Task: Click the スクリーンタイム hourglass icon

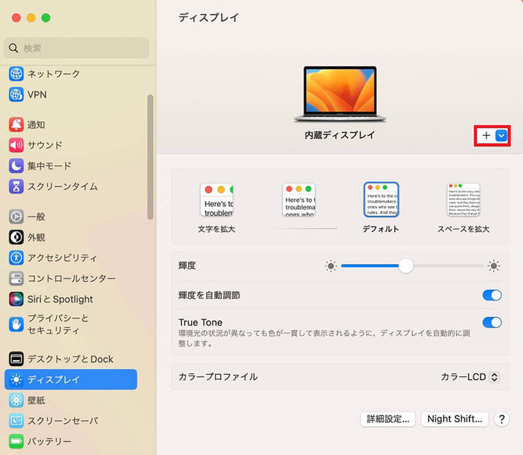Action: pos(16,186)
